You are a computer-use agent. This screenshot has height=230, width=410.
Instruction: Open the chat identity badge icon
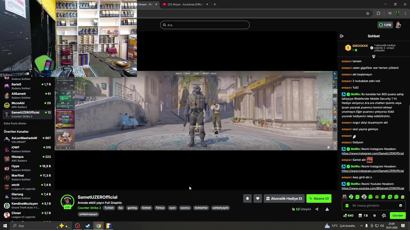384,215
